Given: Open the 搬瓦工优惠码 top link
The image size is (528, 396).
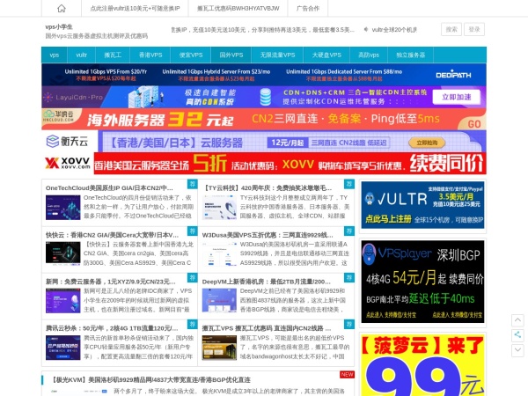Looking at the screenshot, I should (x=238, y=8).
